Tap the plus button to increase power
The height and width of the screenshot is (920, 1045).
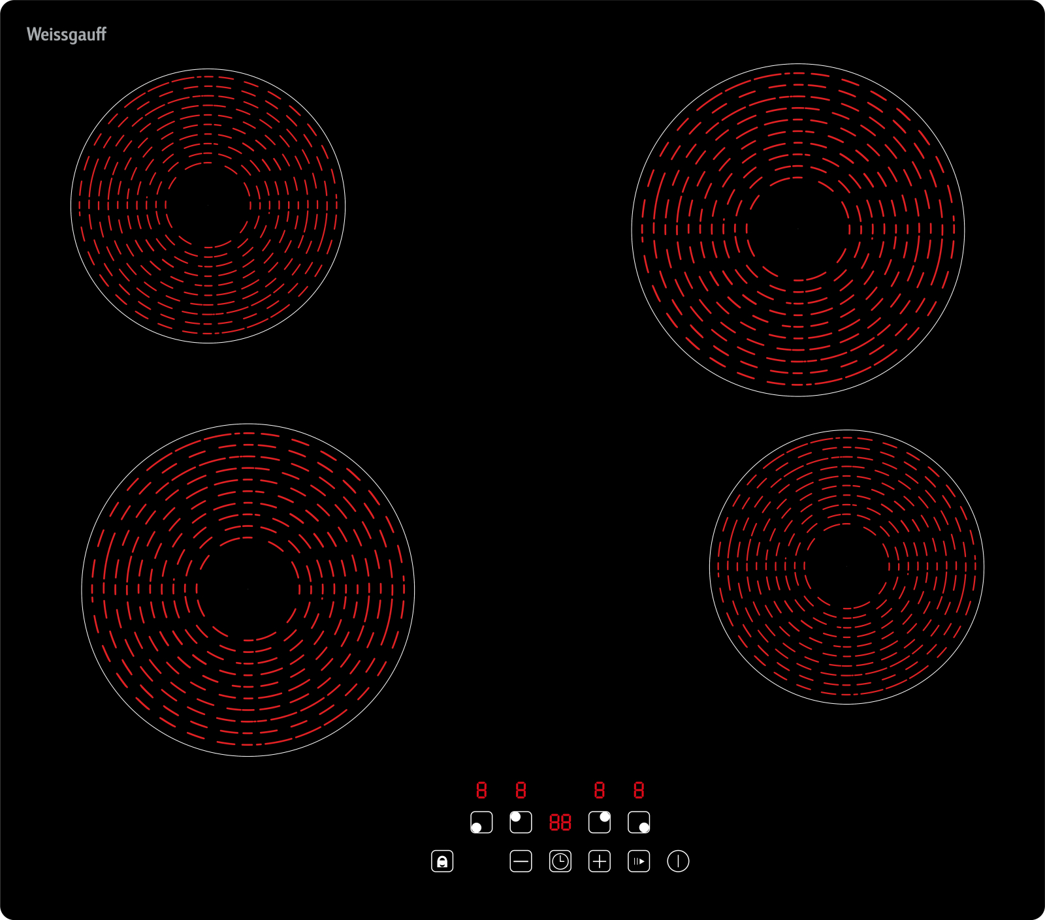(599, 861)
